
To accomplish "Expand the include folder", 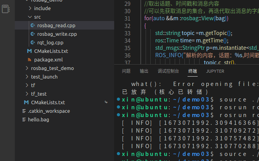I will coord(30,8).
